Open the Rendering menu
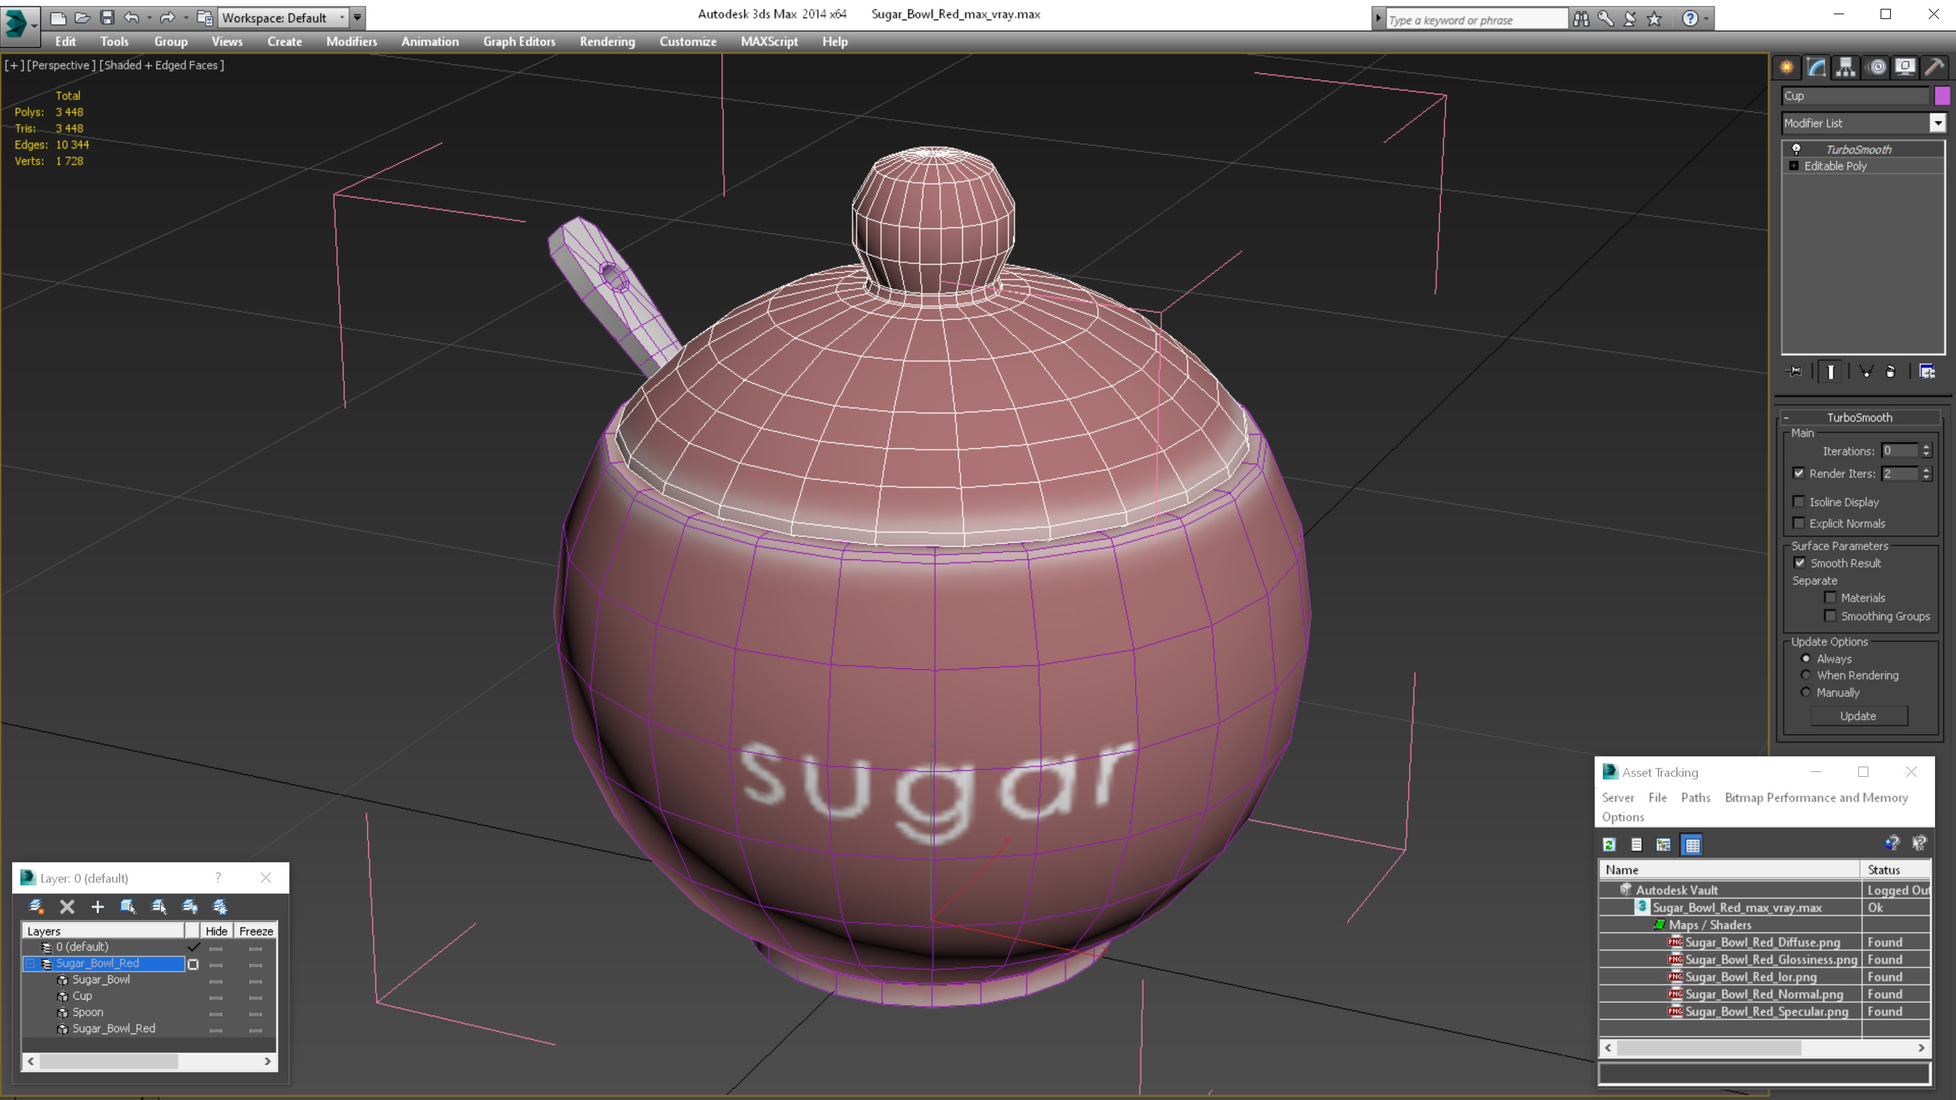Screen dimensions: 1956x1100 [606, 41]
